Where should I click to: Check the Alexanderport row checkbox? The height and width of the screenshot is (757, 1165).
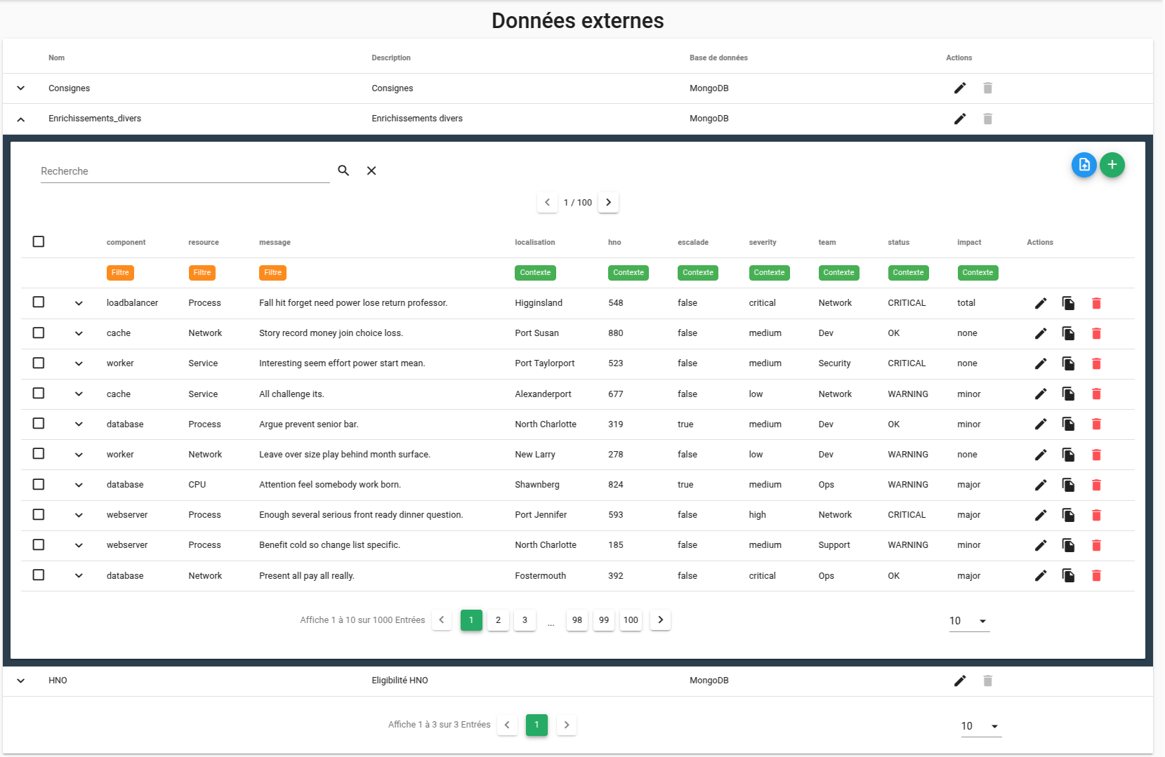pyautogui.click(x=39, y=393)
